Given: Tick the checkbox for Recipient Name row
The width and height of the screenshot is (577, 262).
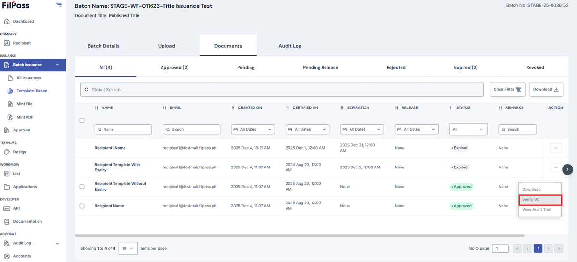Looking at the screenshot, I should click(82, 206).
